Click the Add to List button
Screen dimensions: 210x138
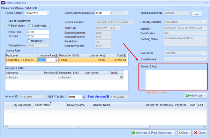tap(196, 95)
